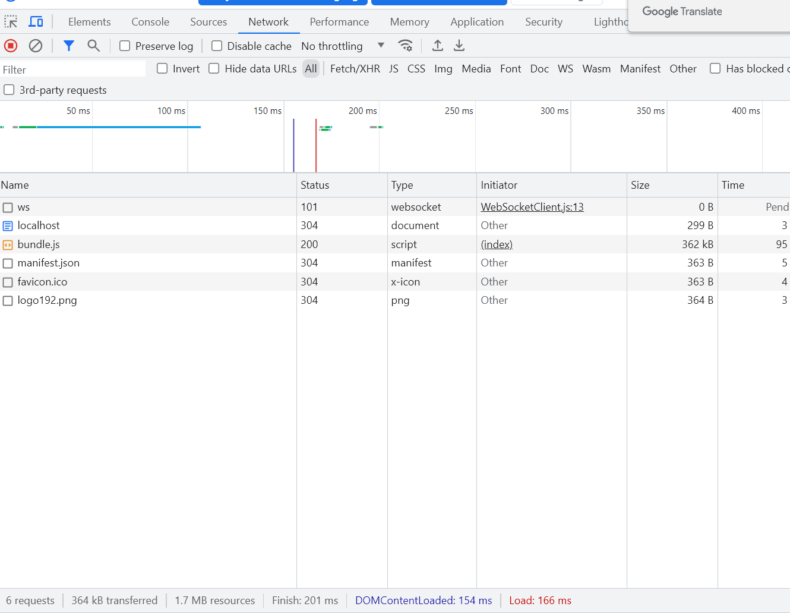Filter requests by Manifest type
The width and height of the screenshot is (790, 613).
[x=640, y=69]
